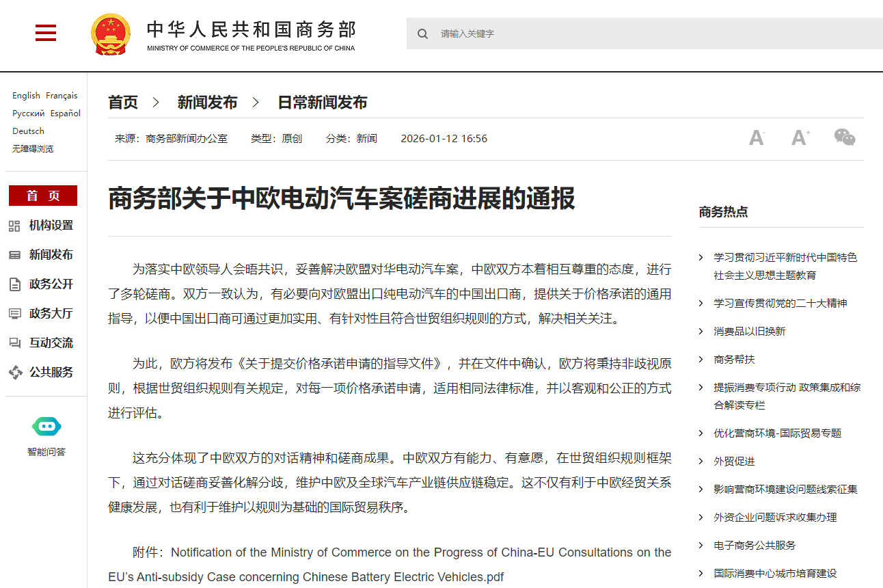This screenshot has width=883, height=588.
Task: Expand the arrow beside 外贸促进 topic
Action: click(x=701, y=461)
